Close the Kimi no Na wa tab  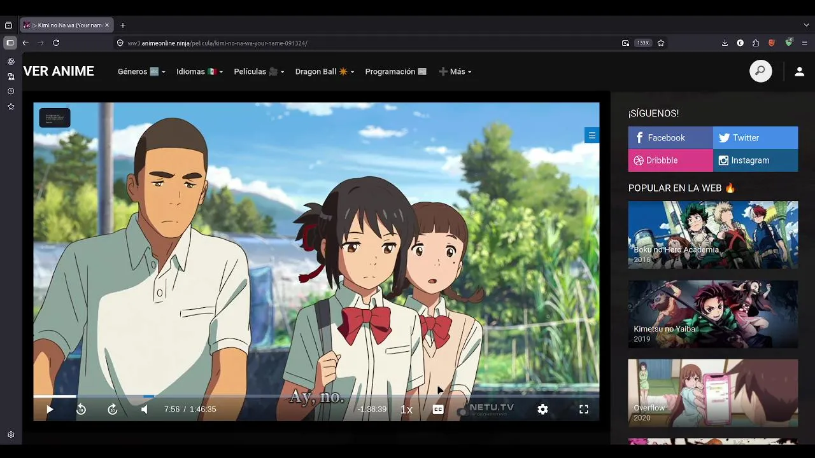(x=107, y=25)
